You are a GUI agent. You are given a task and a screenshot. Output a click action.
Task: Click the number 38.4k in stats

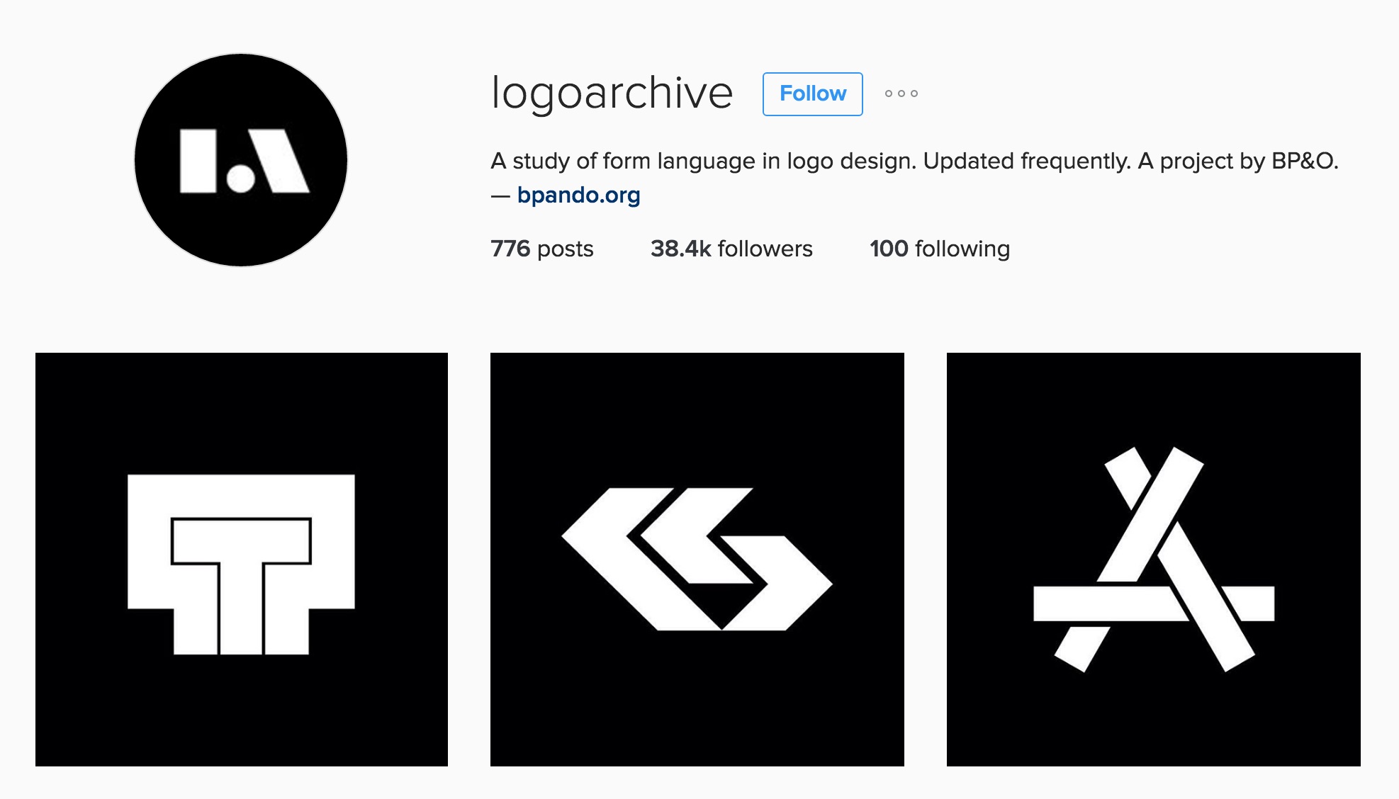tap(681, 249)
